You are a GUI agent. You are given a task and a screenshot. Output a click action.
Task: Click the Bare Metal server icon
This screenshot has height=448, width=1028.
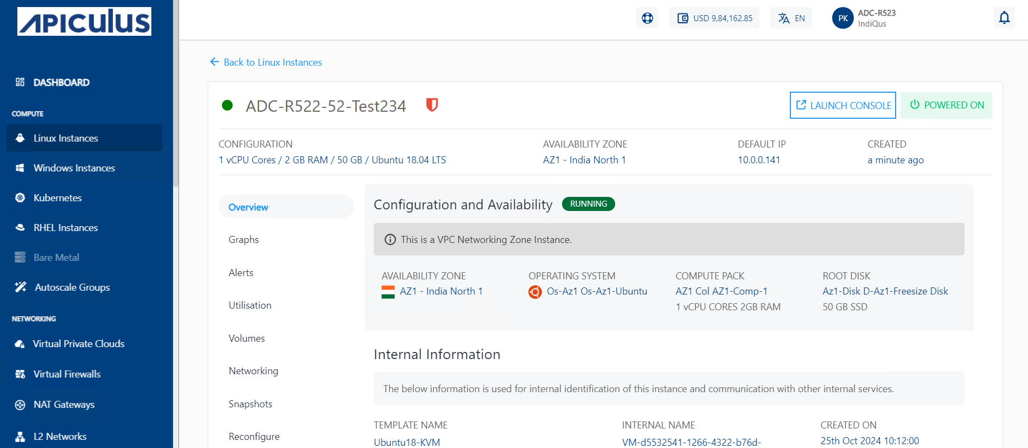pos(20,257)
